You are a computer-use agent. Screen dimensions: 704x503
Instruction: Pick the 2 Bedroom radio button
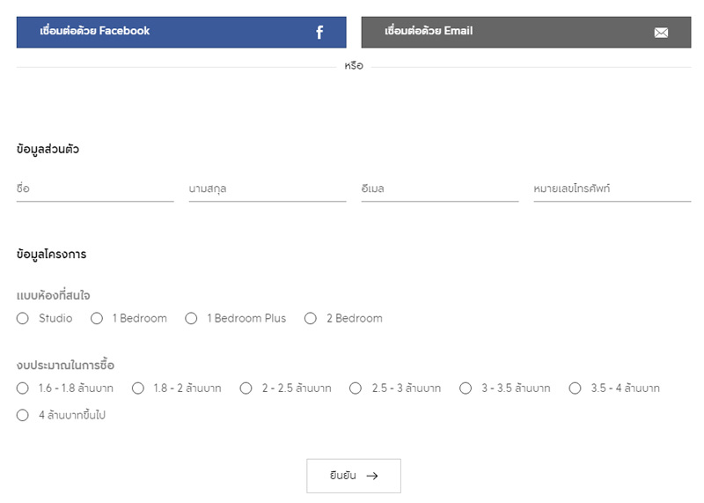point(311,319)
